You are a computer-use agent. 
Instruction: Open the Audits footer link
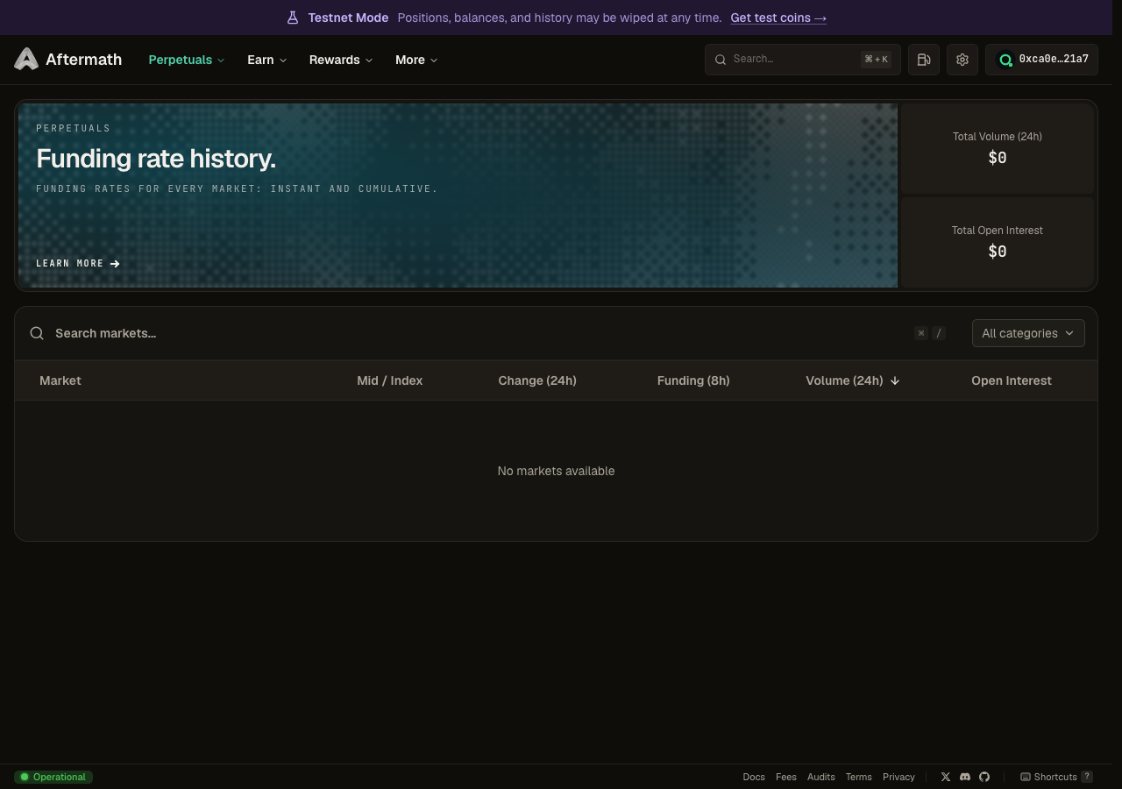click(x=821, y=777)
